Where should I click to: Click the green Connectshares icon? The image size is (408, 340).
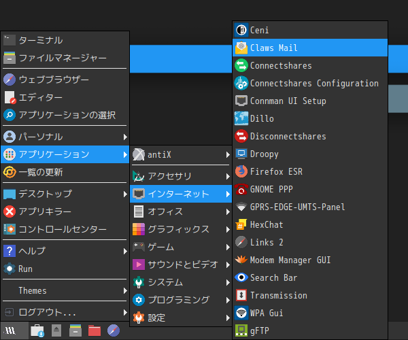241,65
